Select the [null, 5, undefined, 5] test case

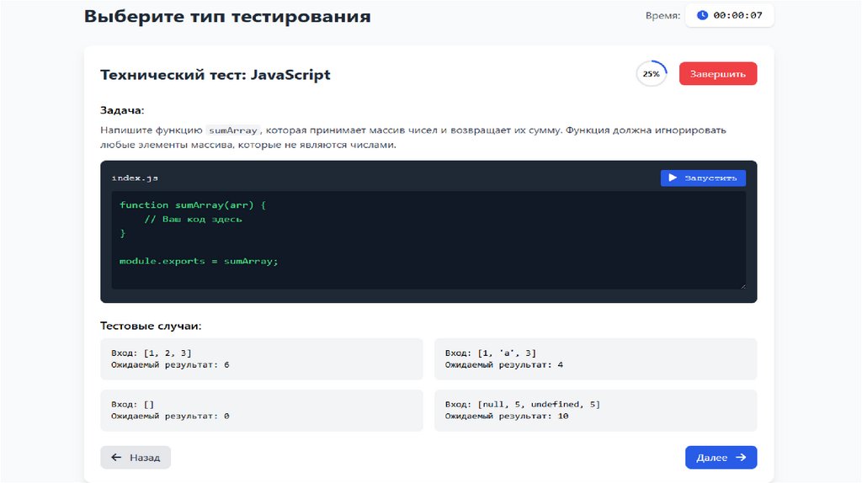click(x=595, y=410)
